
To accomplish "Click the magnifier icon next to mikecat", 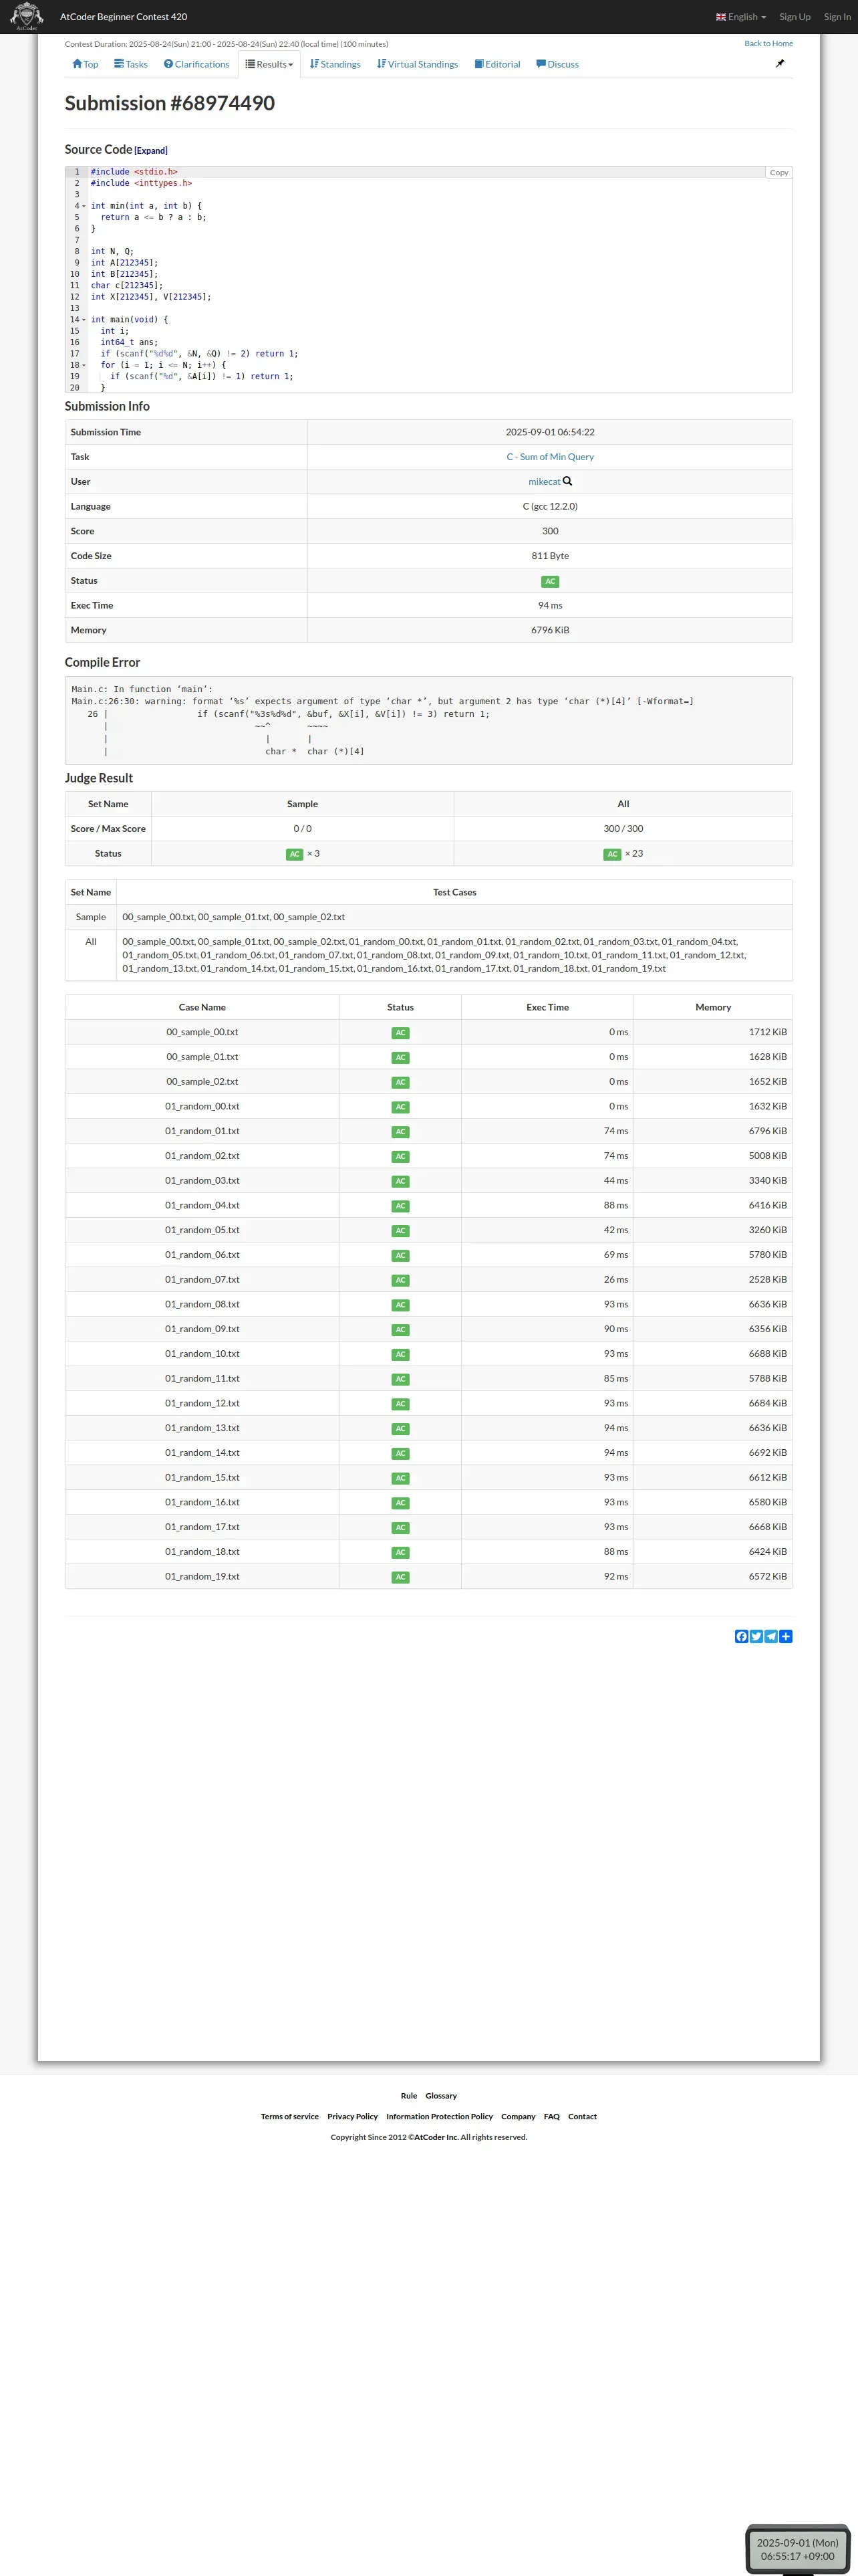I will coord(567,481).
